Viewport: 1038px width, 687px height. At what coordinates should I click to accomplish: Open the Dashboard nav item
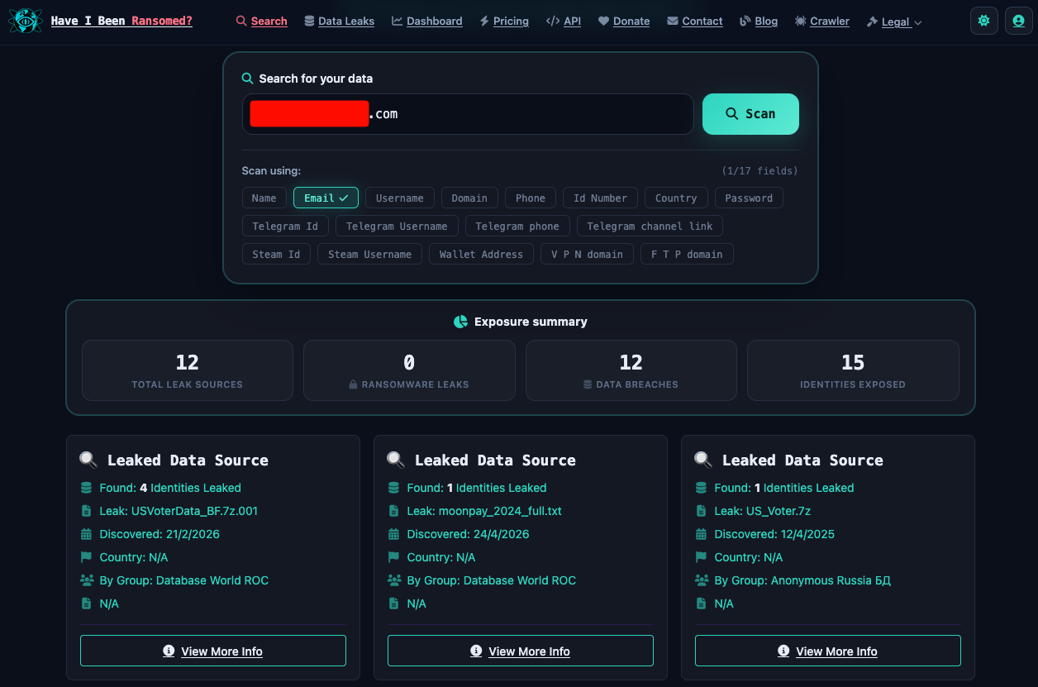pyautogui.click(x=427, y=21)
